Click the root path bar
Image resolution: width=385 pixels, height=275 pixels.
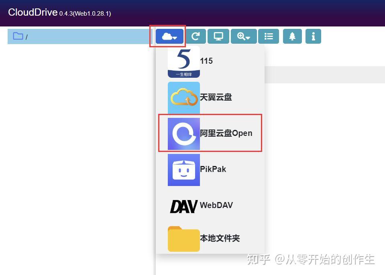pyautogui.click(x=80, y=36)
